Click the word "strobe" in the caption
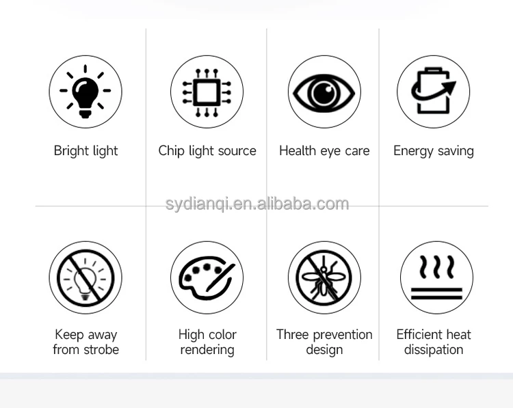Screen dimensions: 513x408 point(101,350)
